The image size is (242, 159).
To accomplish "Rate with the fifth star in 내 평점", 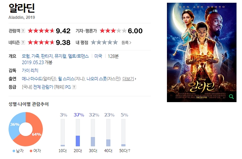I will [x=115, y=42].
